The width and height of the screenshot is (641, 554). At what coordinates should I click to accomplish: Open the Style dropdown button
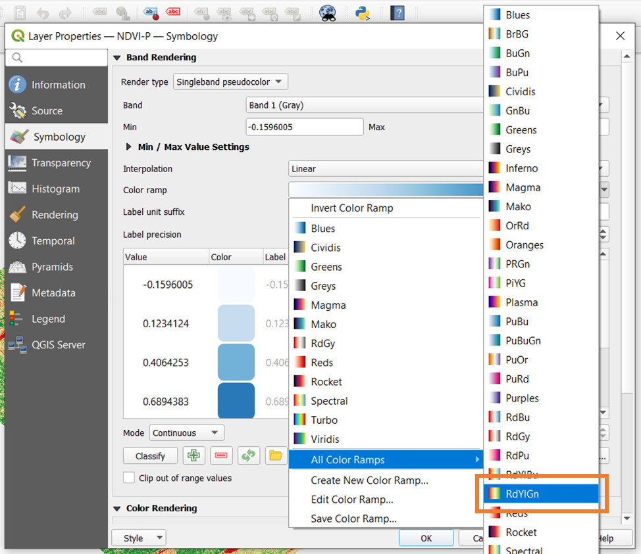tap(138, 538)
